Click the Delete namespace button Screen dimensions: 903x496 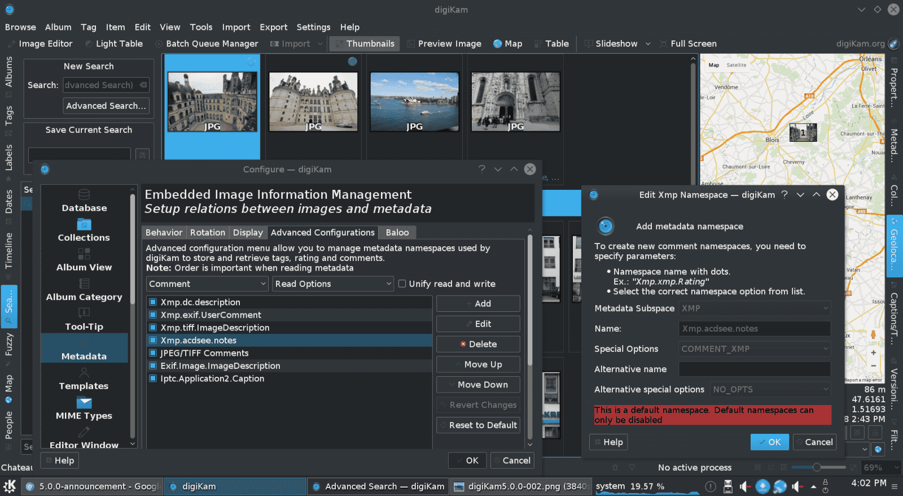[478, 344]
